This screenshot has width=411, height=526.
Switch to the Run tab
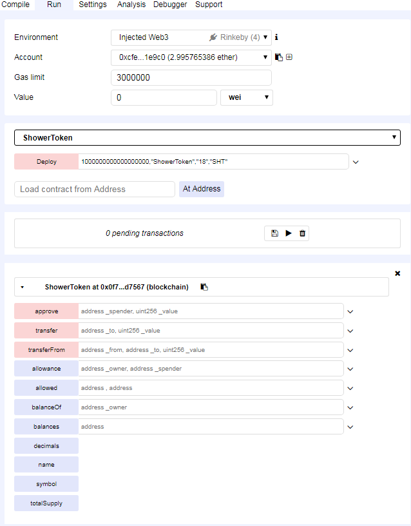(54, 5)
